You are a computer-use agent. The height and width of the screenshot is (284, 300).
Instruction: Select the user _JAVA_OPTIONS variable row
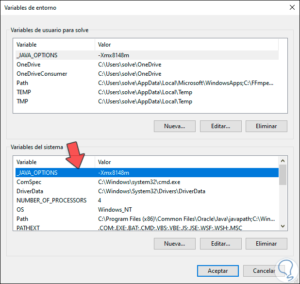pos(37,55)
